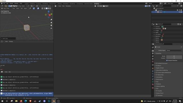183x103 pixels.
Task: Open the Render Engine dropdown
Action: point(174,50)
